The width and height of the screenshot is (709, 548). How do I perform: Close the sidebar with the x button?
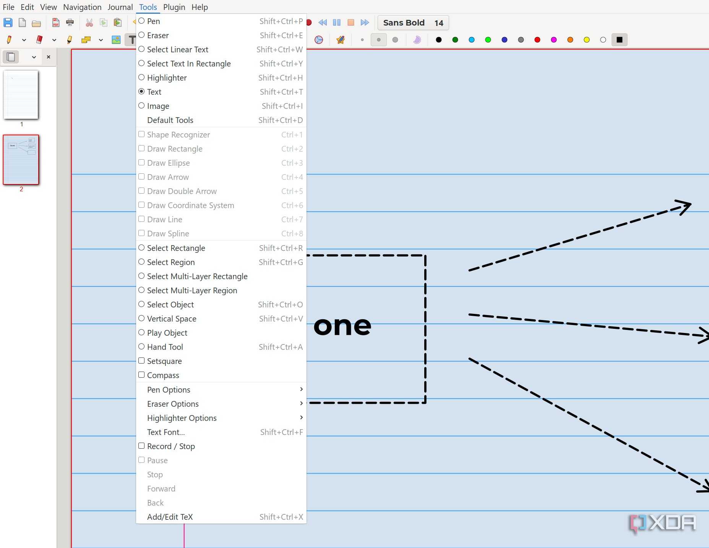[49, 57]
